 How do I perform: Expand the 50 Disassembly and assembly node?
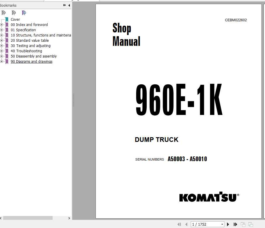(1, 56)
